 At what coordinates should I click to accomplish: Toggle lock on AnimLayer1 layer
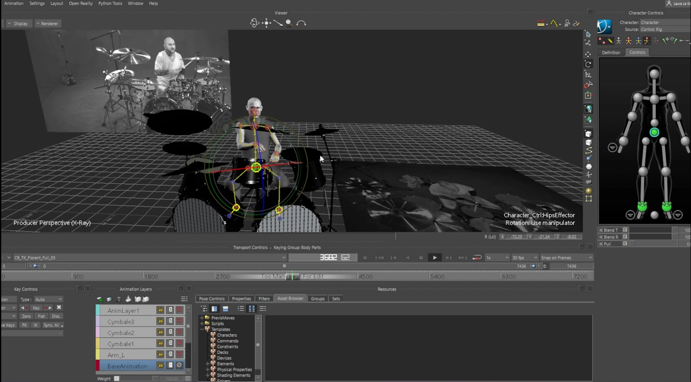(160, 310)
